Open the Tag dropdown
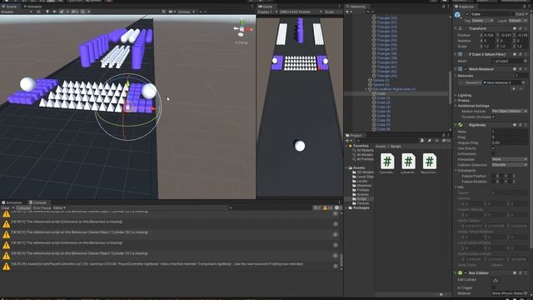The height and width of the screenshot is (300, 533). coord(482,21)
